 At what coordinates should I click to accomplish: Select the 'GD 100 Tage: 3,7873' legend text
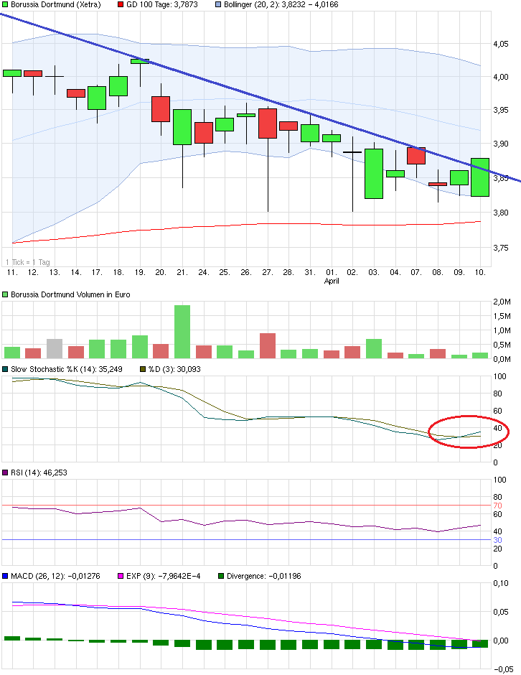coord(161,5)
